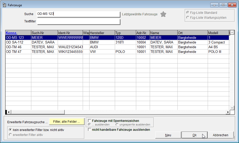Click the Ident-Nr cell WAU231234543
Viewport: 239px width, 143px height.
click(70, 47)
